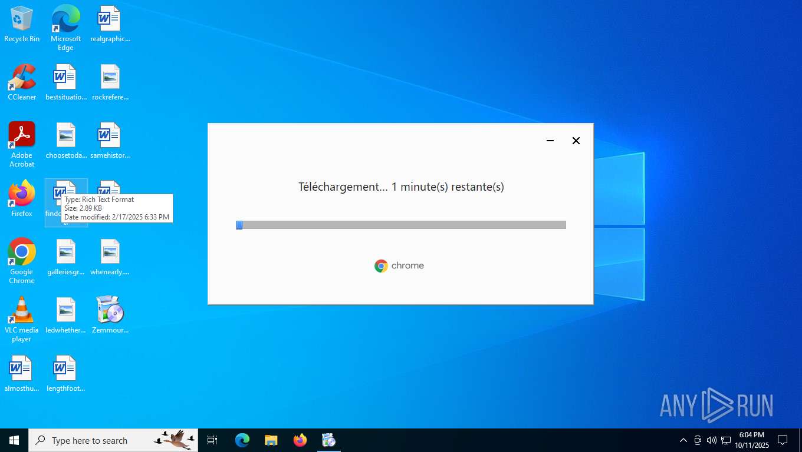Select the galleriesgr image file
This screenshot has width=802, height=452.
[65, 257]
